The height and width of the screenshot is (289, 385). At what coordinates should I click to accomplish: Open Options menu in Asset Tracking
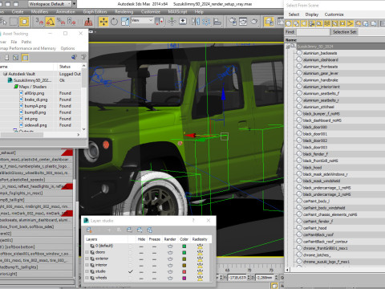(x=67, y=48)
